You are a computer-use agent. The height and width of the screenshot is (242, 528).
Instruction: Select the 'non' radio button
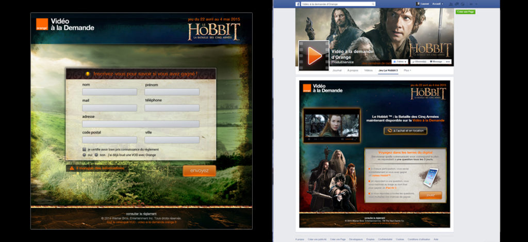click(x=97, y=154)
